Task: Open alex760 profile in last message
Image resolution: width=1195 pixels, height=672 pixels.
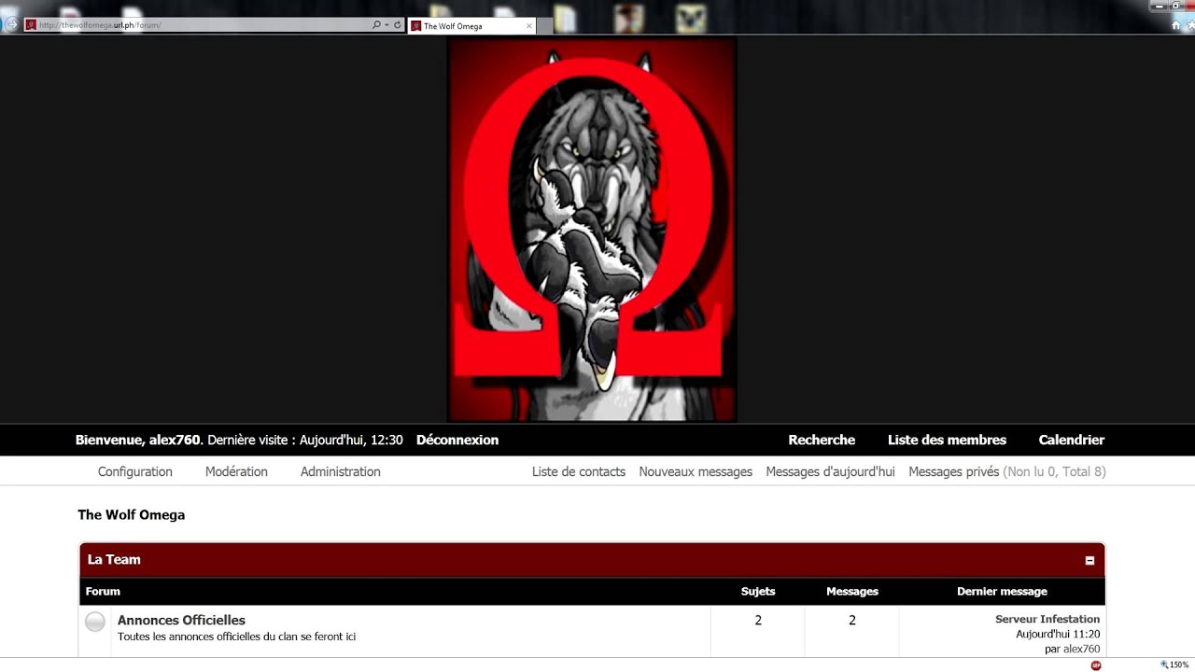Action: pyautogui.click(x=1081, y=649)
